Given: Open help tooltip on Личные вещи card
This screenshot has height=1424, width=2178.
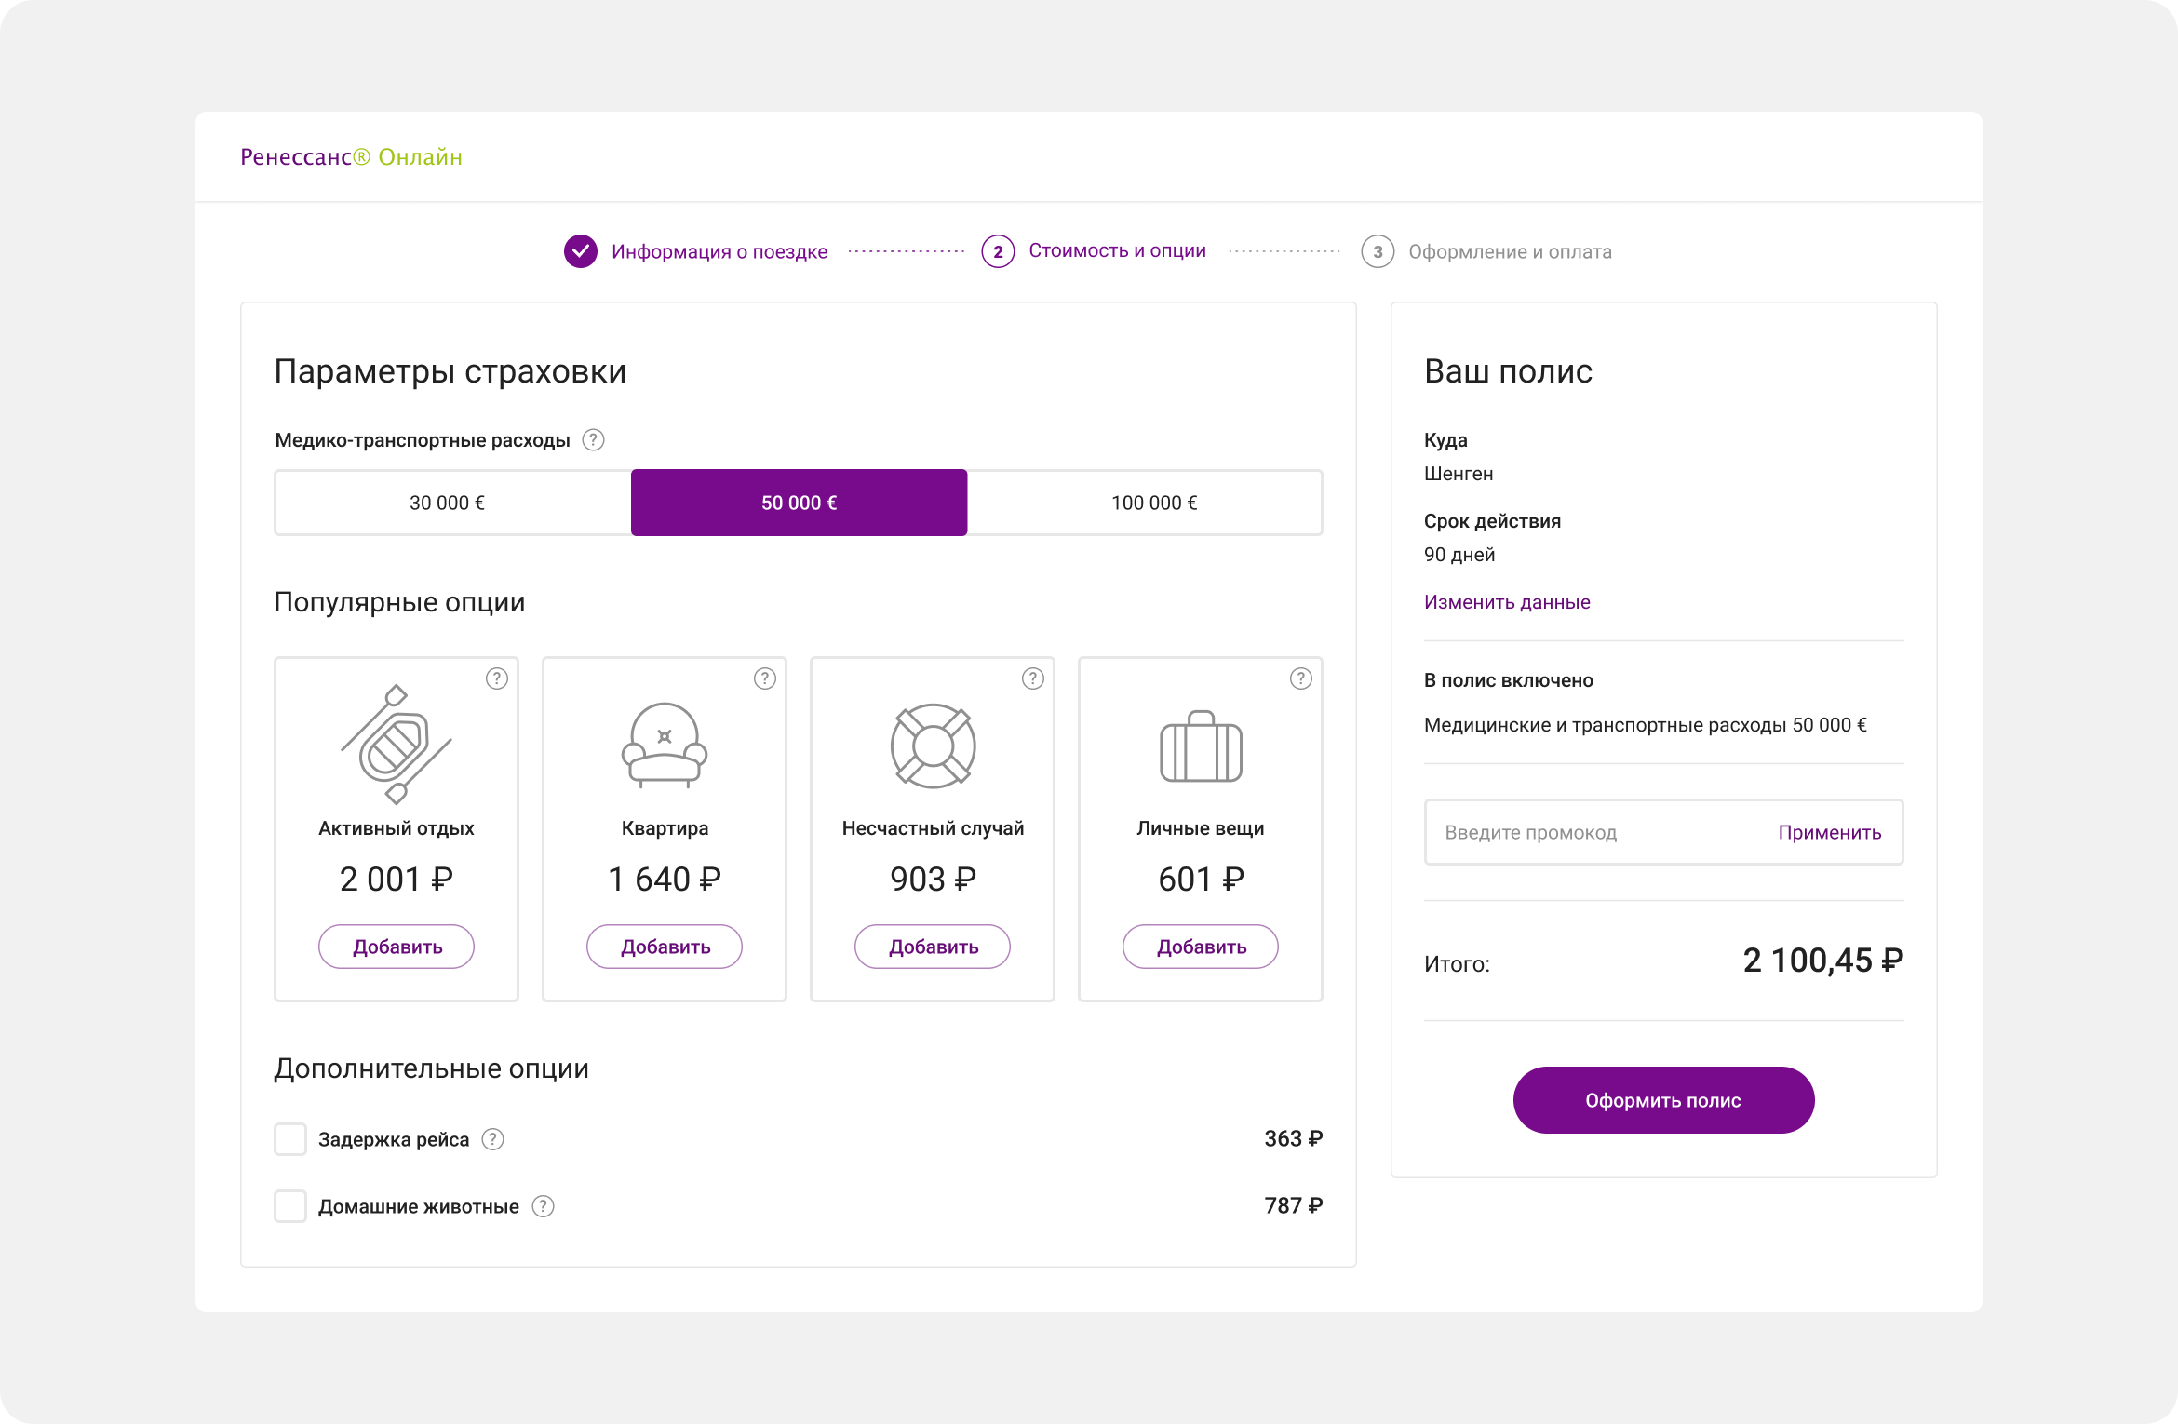Looking at the screenshot, I should tap(1301, 678).
